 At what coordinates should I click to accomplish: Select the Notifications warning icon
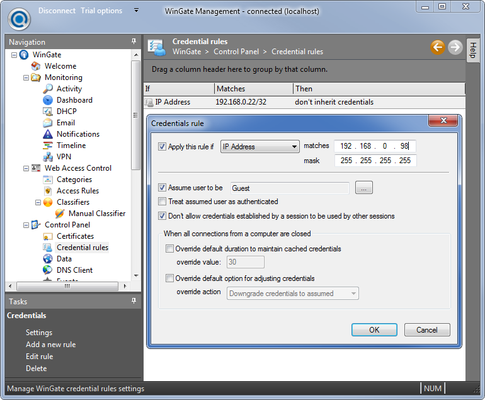click(x=48, y=134)
